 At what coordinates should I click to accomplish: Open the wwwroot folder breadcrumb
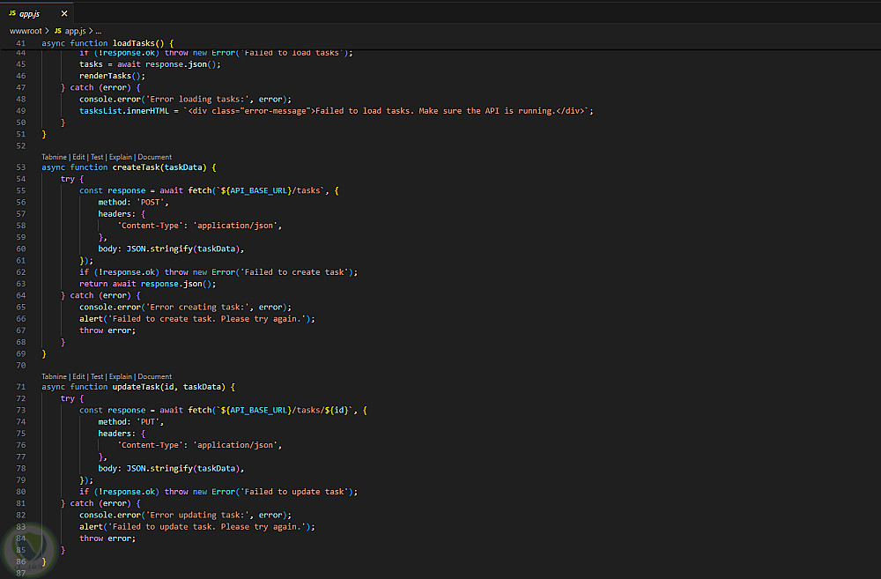coord(26,30)
